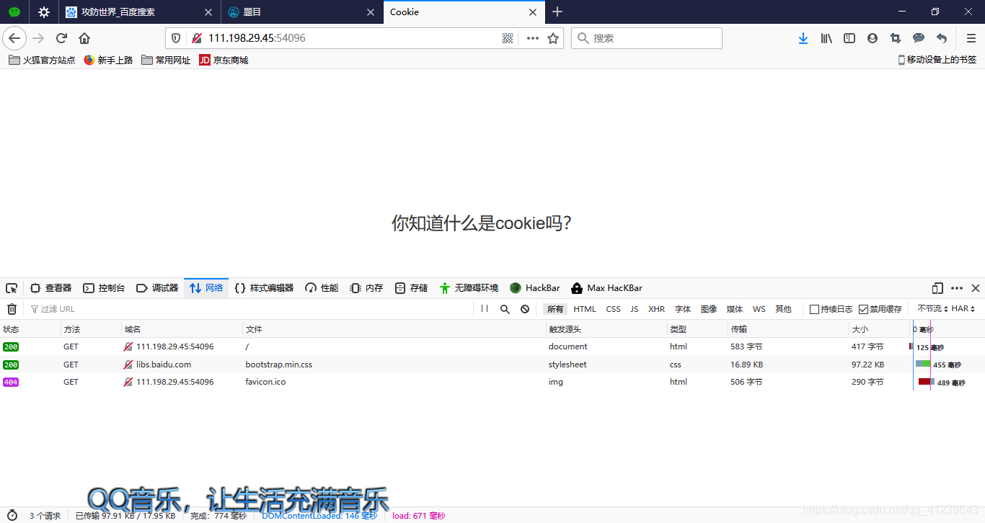985x523 pixels.
Task: Pause network recording button
Action: pos(485,308)
